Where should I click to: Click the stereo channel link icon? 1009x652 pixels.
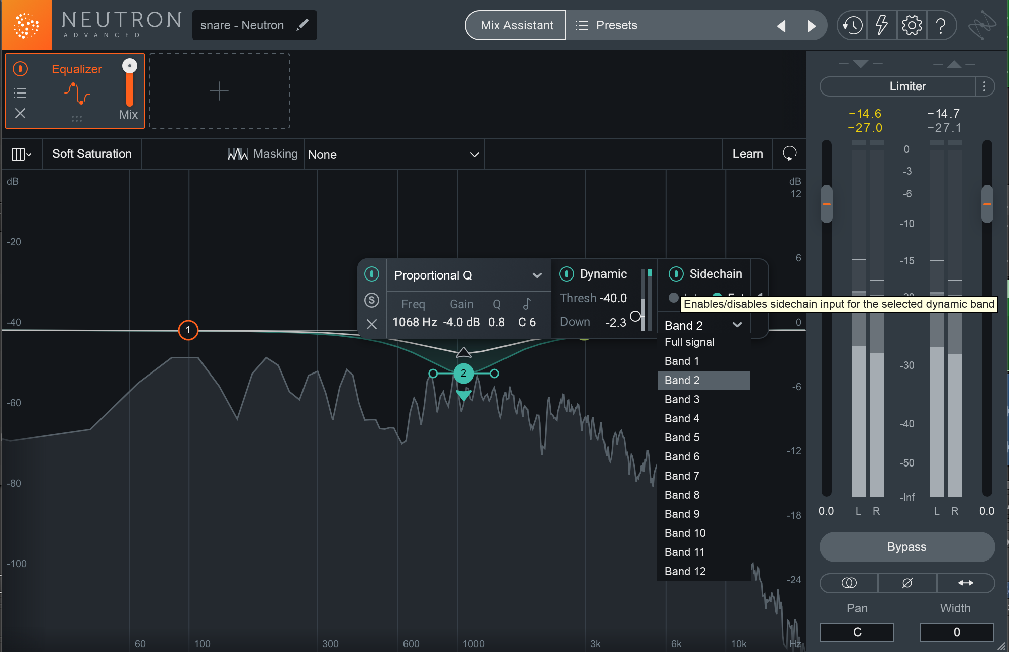pyautogui.click(x=849, y=583)
